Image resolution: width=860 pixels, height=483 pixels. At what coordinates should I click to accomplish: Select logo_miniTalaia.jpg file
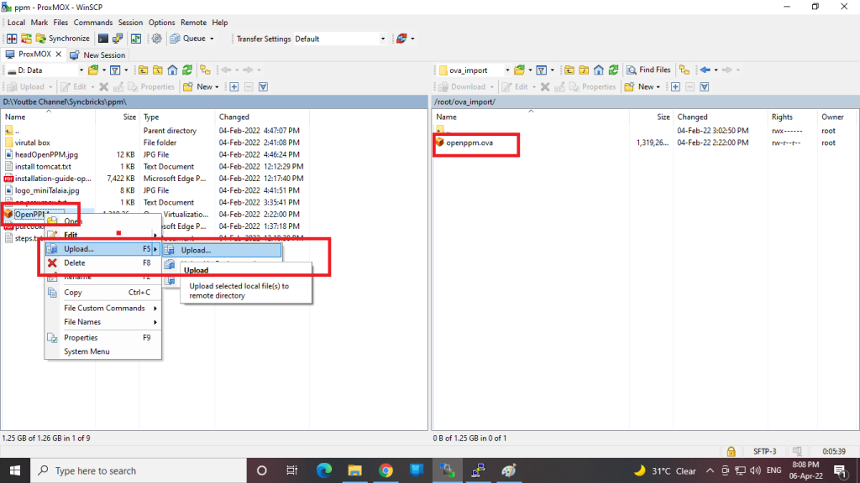(47, 190)
